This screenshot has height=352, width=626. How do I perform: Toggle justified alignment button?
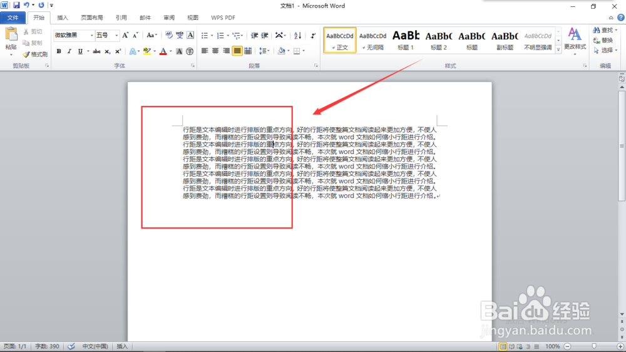tap(237, 51)
